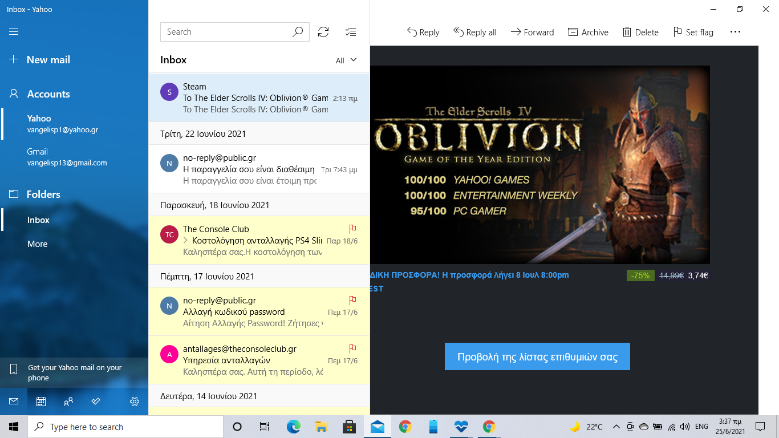Open the All filter dropdown

[x=346, y=60]
